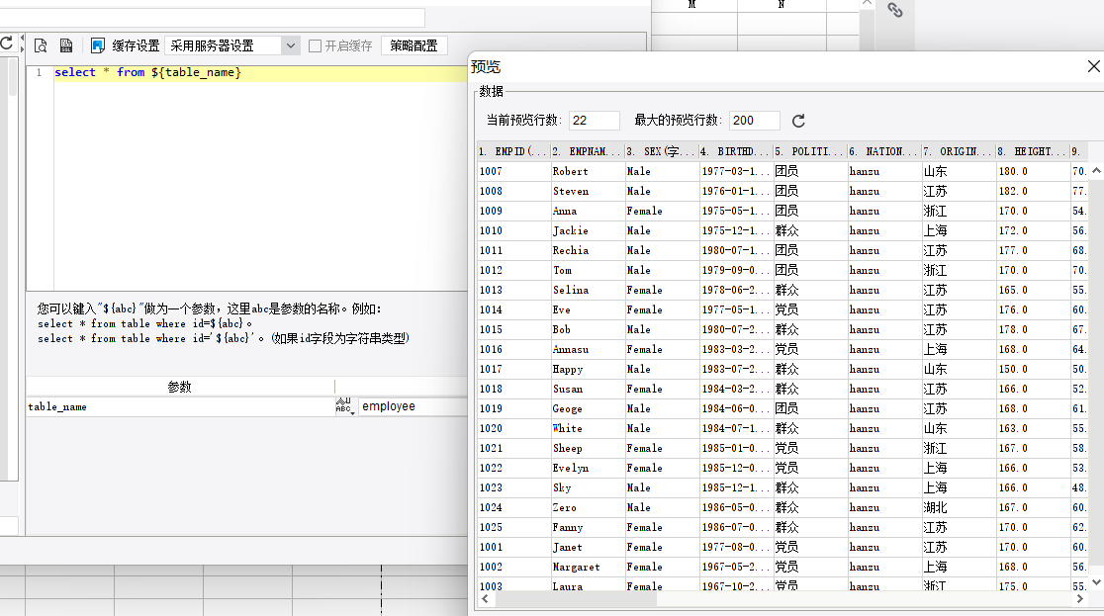Click the SQL query editor line
Screen dimensions: 1104x616
[x=260, y=72]
